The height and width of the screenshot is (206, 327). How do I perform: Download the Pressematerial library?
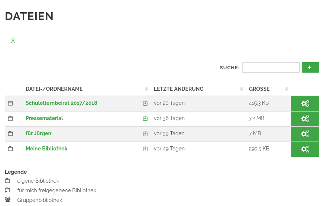145,118
